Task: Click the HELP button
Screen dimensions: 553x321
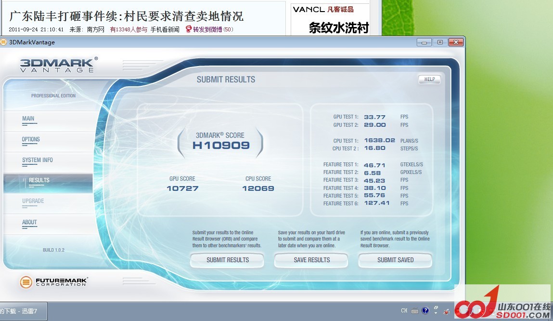Action: [x=429, y=80]
